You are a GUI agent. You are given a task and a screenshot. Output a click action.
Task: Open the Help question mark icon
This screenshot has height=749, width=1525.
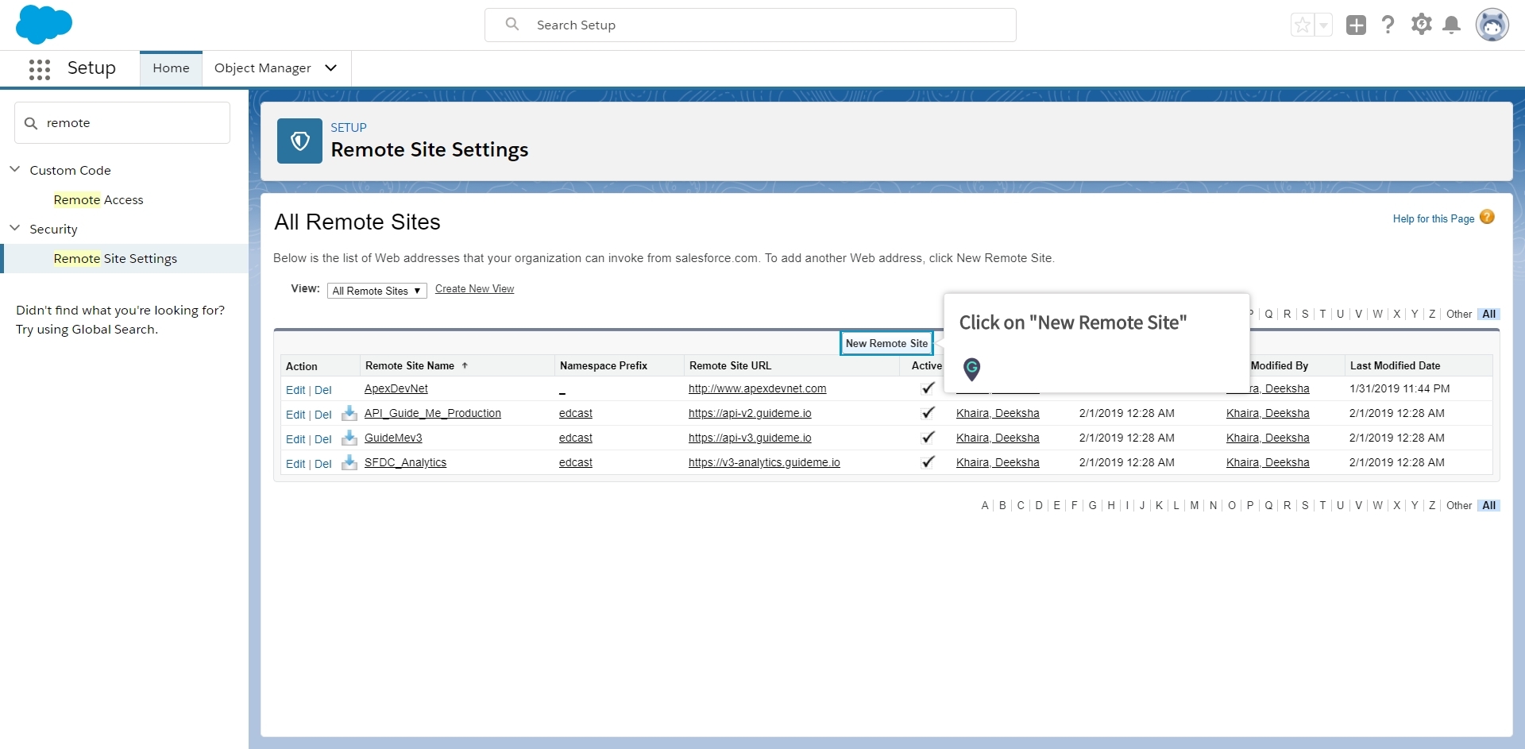coord(1388,25)
